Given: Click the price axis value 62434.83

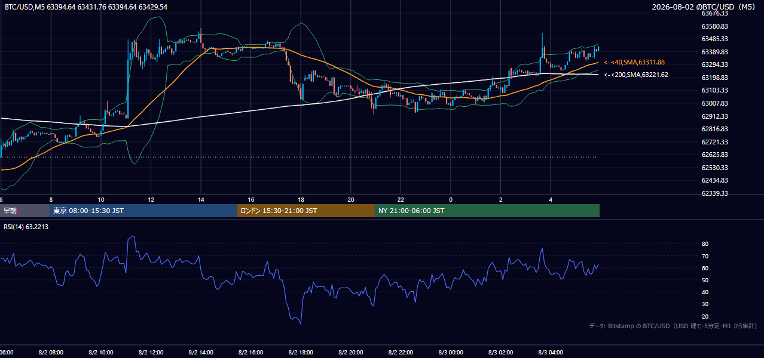Looking at the screenshot, I should (714, 180).
